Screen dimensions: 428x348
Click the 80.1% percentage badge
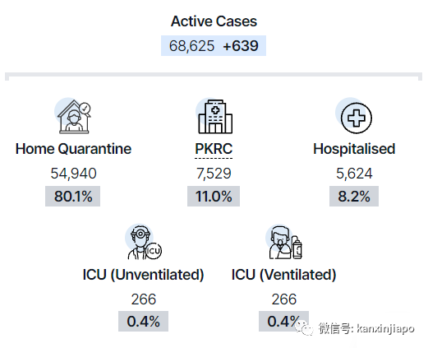pos(73,197)
